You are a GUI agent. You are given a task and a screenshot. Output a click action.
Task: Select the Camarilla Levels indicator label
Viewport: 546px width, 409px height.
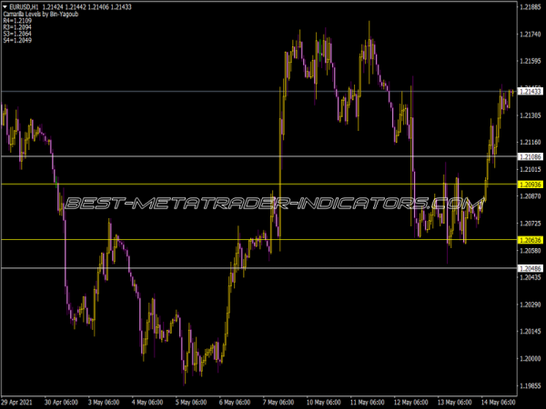click(41, 15)
